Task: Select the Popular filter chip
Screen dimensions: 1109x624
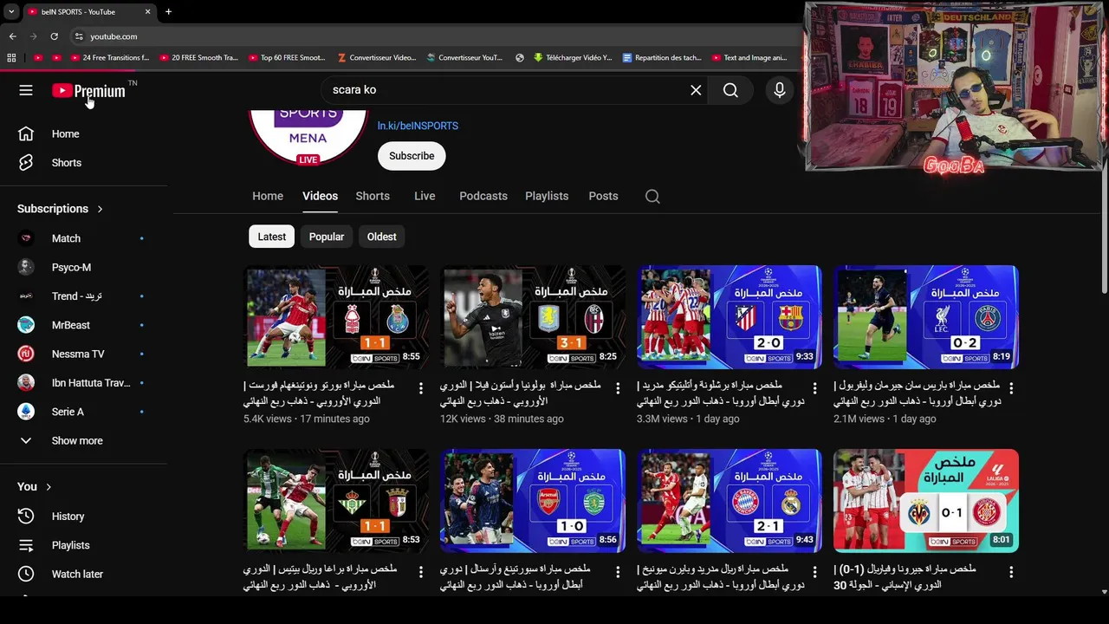Action: [x=327, y=237]
